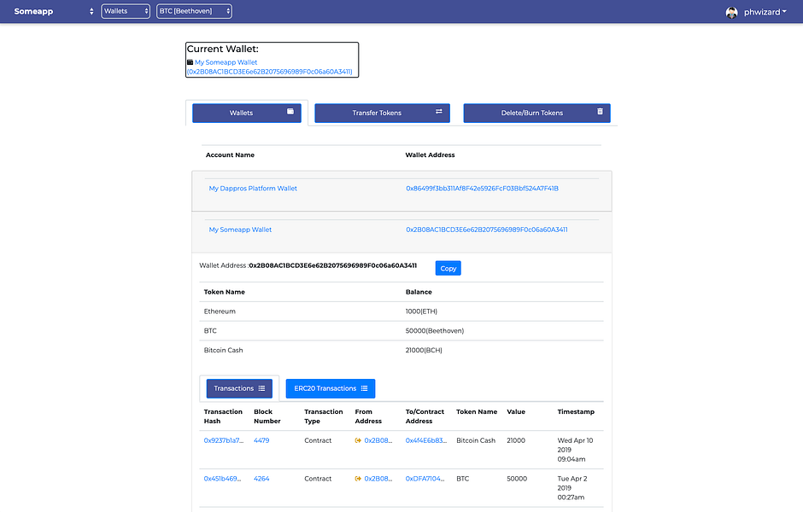803x512 pixels.
Task: Click the Bitcoin Cash token name in transactions
Action: tap(476, 440)
